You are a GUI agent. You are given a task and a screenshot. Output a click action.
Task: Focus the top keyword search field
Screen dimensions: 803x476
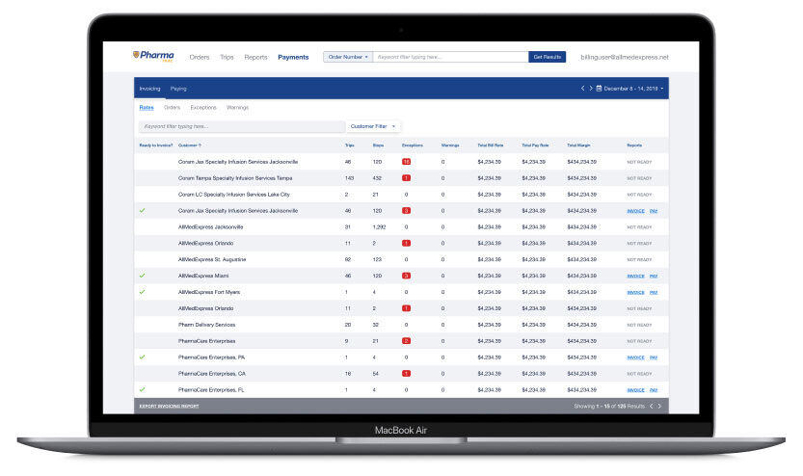tap(451, 57)
